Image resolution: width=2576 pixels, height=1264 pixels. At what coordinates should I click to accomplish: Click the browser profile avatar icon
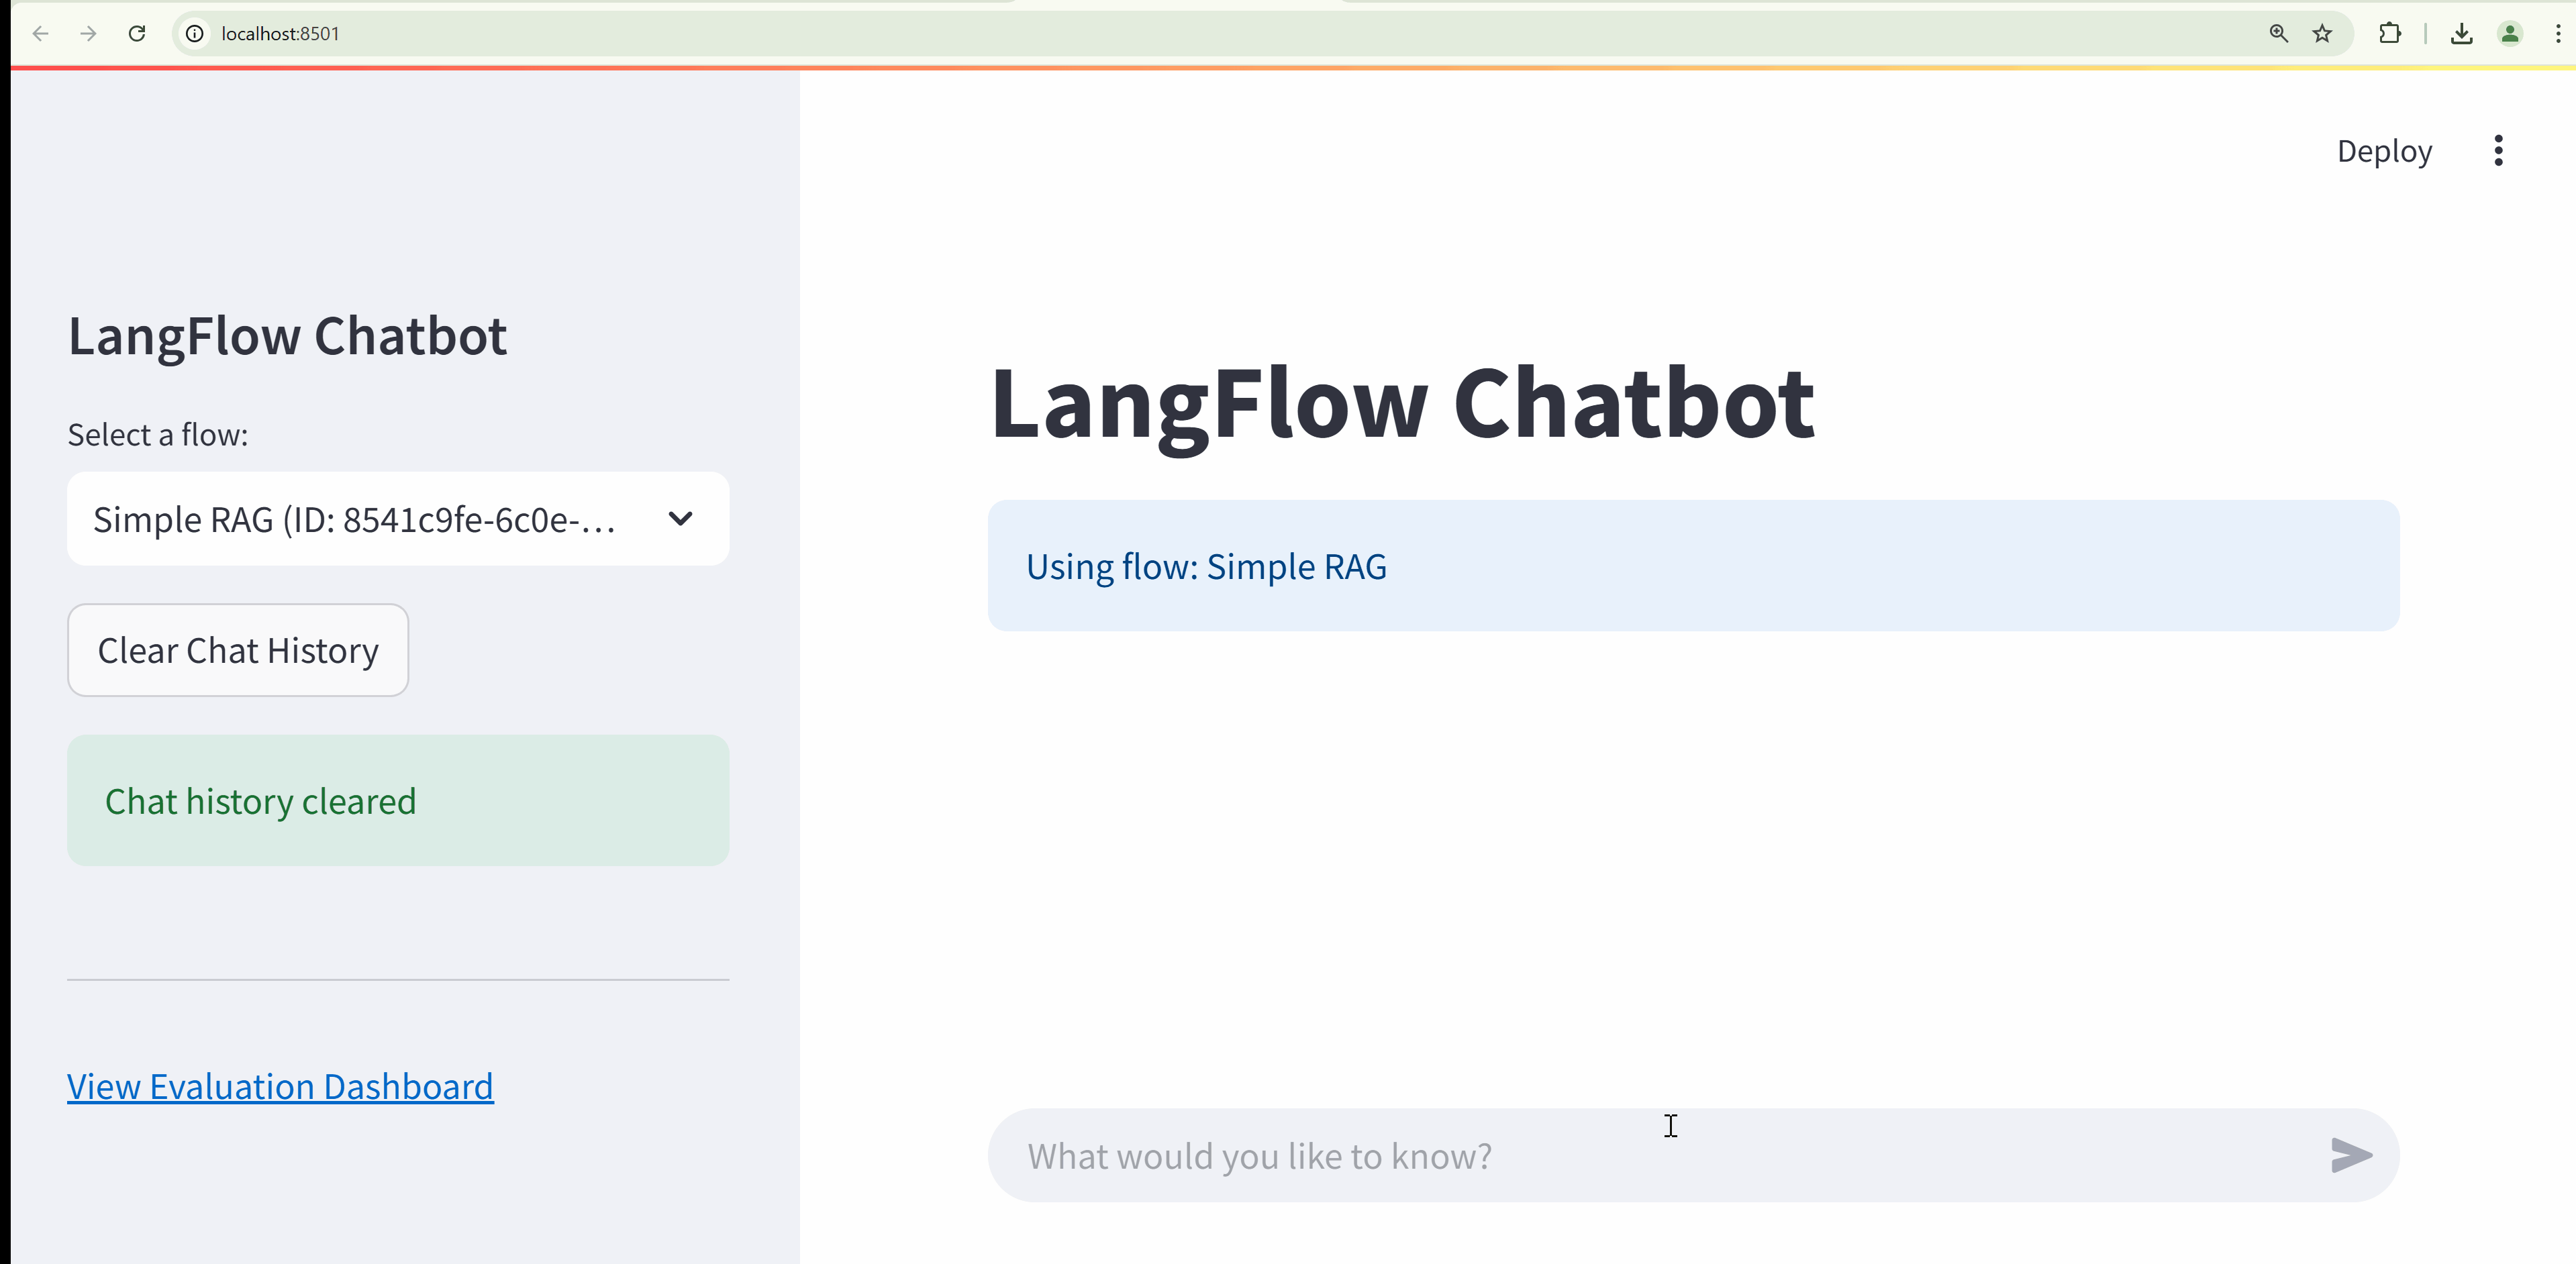point(2509,33)
